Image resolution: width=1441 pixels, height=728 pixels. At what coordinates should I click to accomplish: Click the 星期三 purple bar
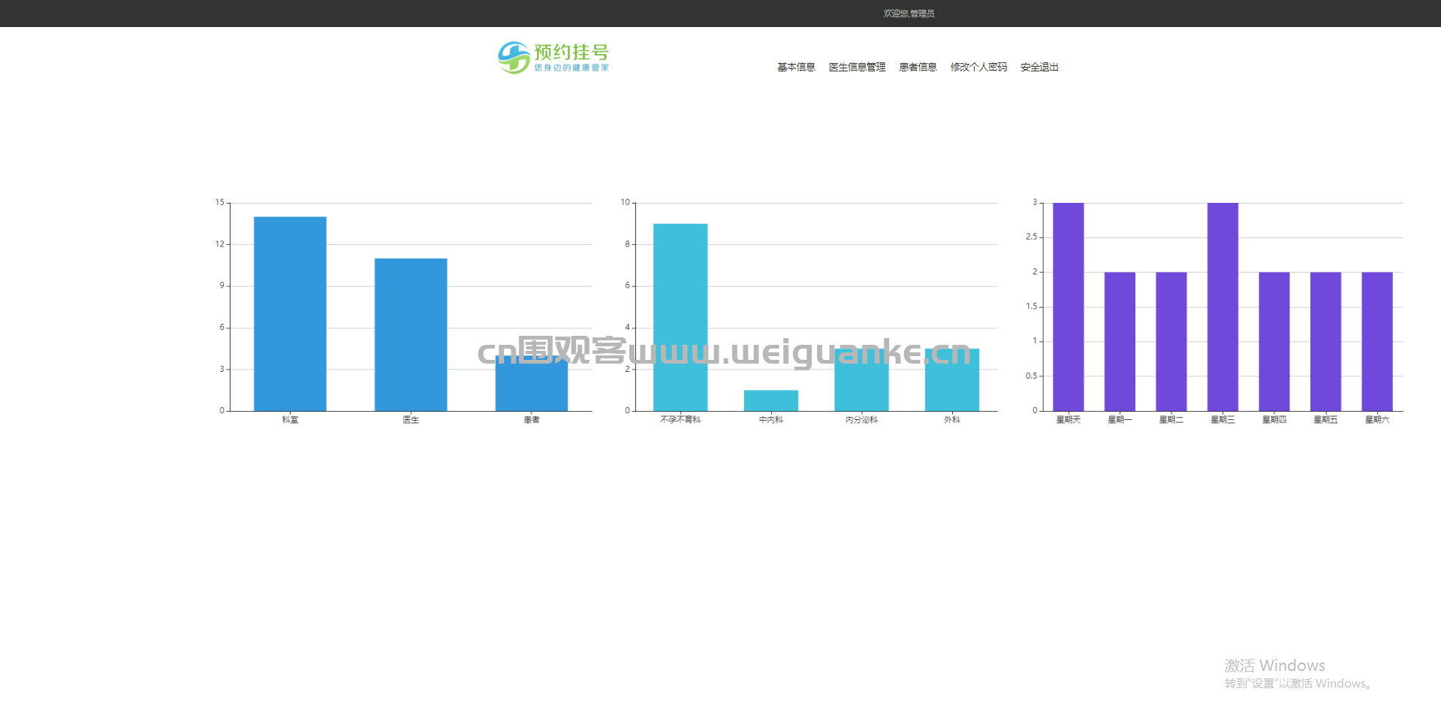[1222, 307]
